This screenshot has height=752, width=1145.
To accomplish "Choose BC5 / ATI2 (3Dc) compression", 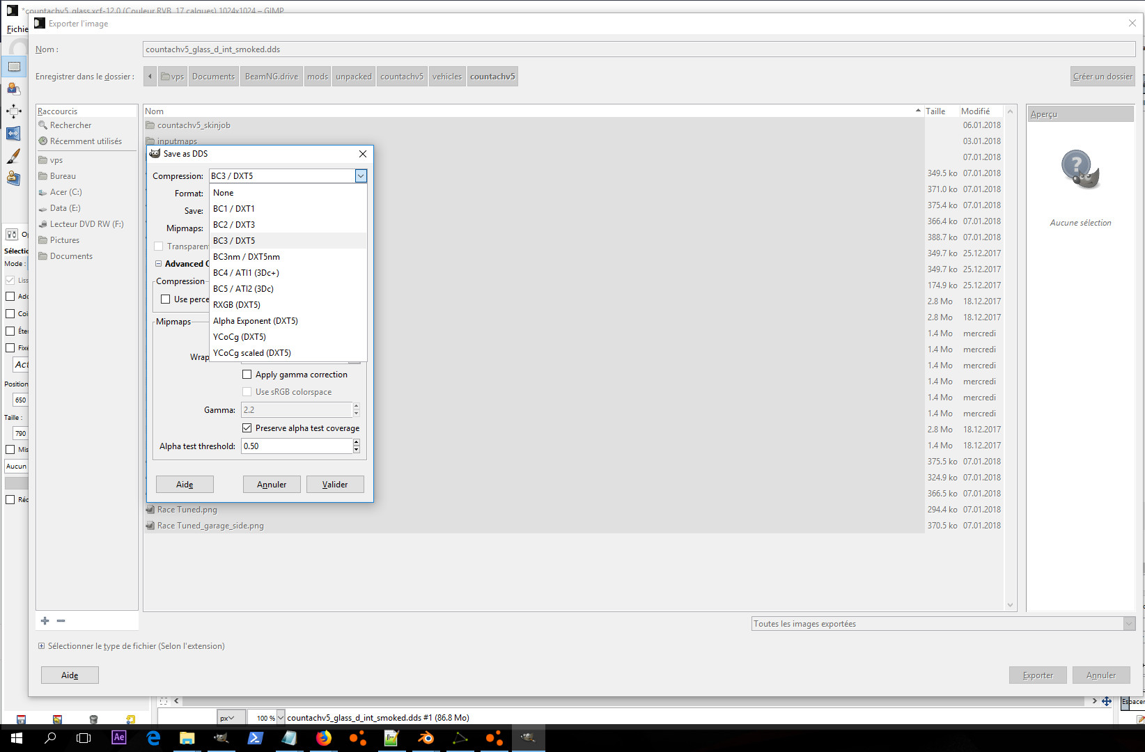I will click(288, 289).
